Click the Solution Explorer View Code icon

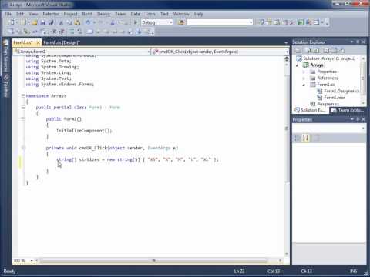point(326,51)
